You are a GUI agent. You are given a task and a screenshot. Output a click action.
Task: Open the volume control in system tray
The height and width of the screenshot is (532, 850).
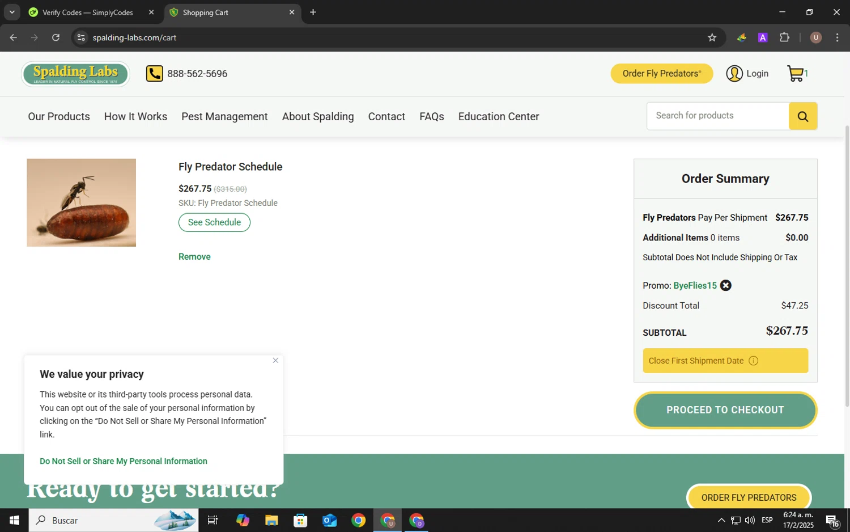tap(750, 520)
